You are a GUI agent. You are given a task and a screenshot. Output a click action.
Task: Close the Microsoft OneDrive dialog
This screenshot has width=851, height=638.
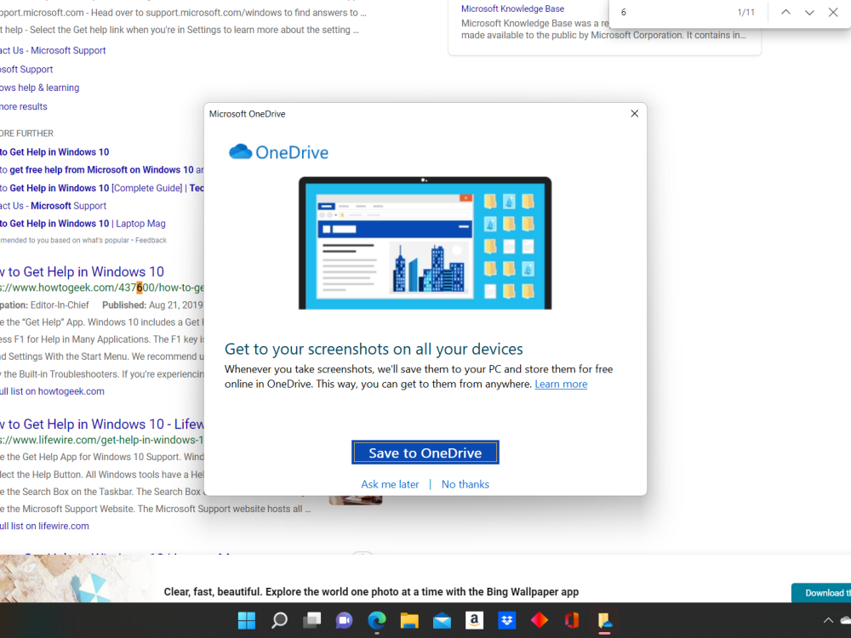[x=635, y=113]
